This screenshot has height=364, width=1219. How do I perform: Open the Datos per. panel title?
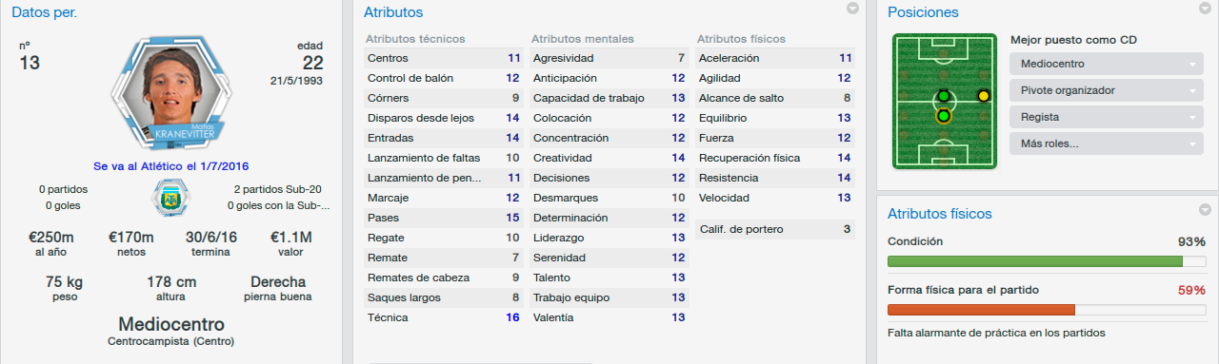(45, 12)
